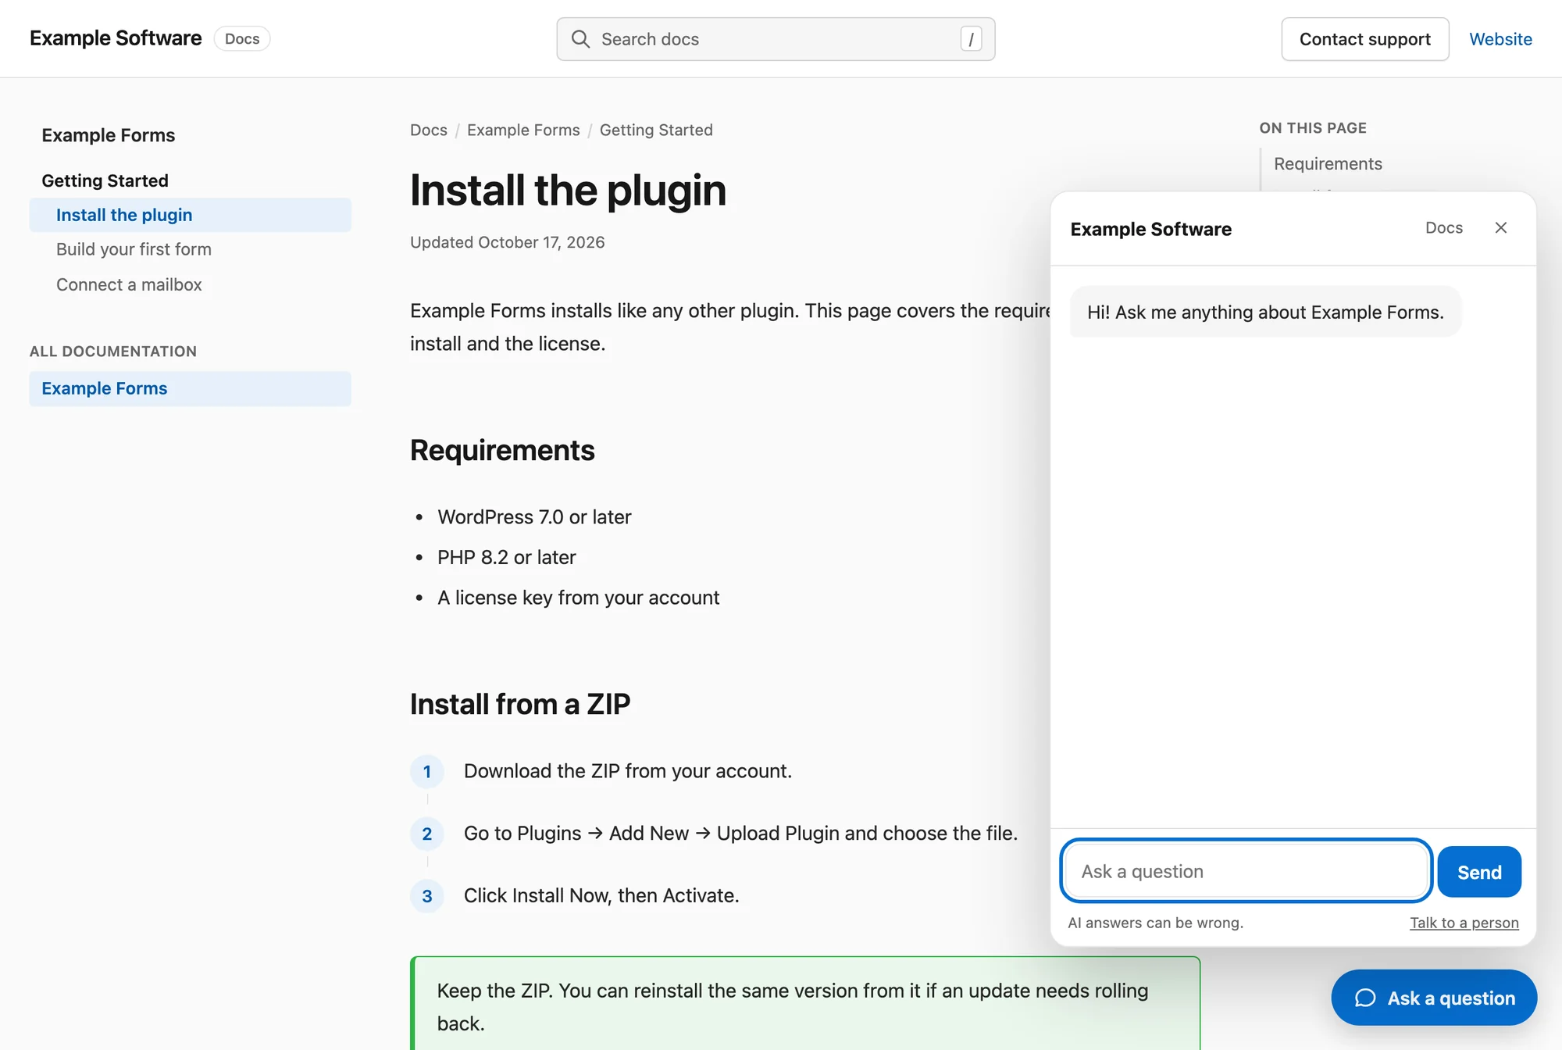Image resolution: width=1562 pixels, height=1050 pixels.
Task: Open Install the plugin in sidebar
Action: pyautogui.click(x=191, y=215)
